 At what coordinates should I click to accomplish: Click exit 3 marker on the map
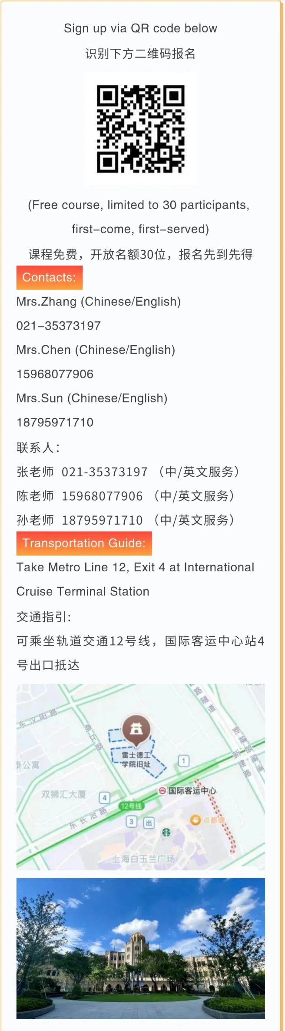pos(131,822)
